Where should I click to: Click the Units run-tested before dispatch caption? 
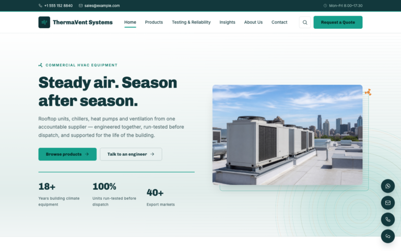pyautogui.click(x=114, y=201)
